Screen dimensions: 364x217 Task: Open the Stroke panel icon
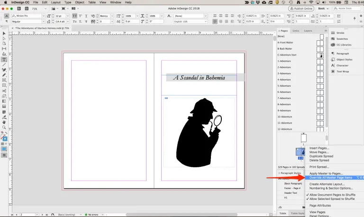coord(333,33)
